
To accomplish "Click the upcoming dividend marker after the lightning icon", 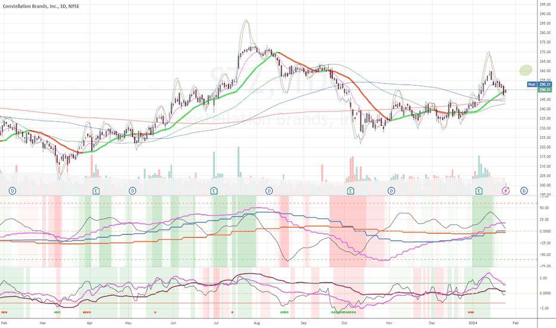I will 524,191.
